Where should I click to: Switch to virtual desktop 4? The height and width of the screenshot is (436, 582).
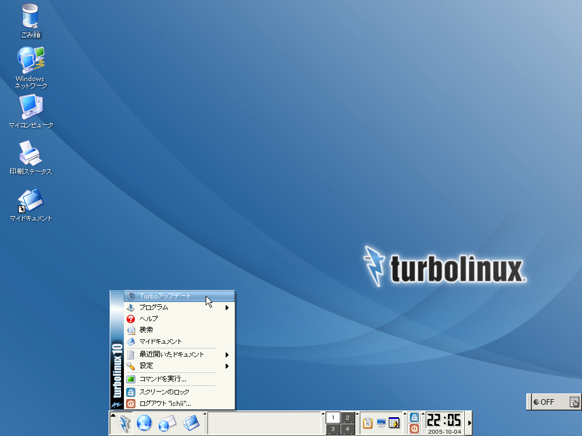[347, 429]
